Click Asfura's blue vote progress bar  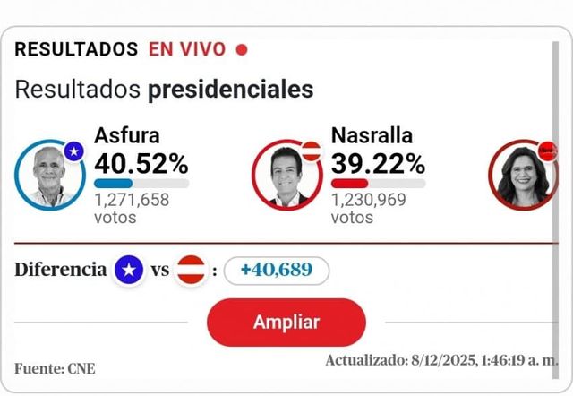coord(114,184)
